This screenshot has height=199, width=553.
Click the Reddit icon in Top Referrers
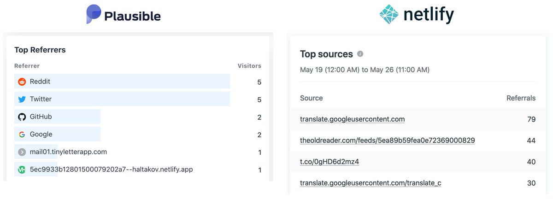[22, 82]
